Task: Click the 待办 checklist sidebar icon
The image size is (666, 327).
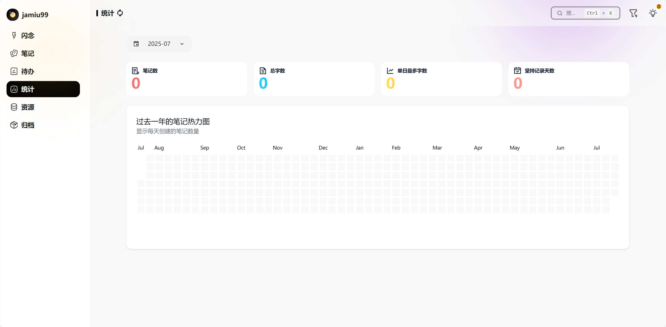Action: [14, 71]
